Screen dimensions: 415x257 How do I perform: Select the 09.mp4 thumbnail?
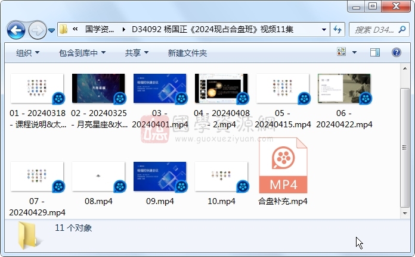click(160, 177)
